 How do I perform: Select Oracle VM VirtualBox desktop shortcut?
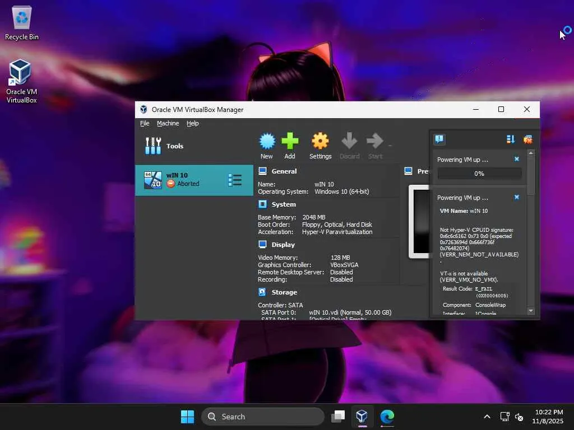pyautogui.click(x=21, y=82)
